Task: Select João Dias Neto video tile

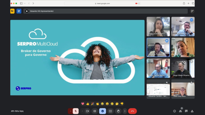Action: coord(183,89)
